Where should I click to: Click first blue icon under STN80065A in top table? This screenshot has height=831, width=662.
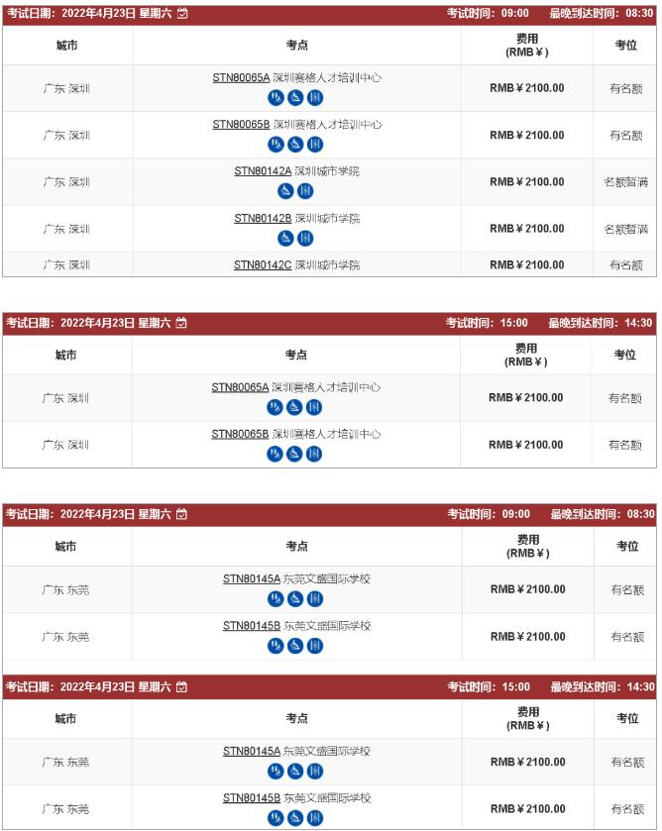(276, 97)
